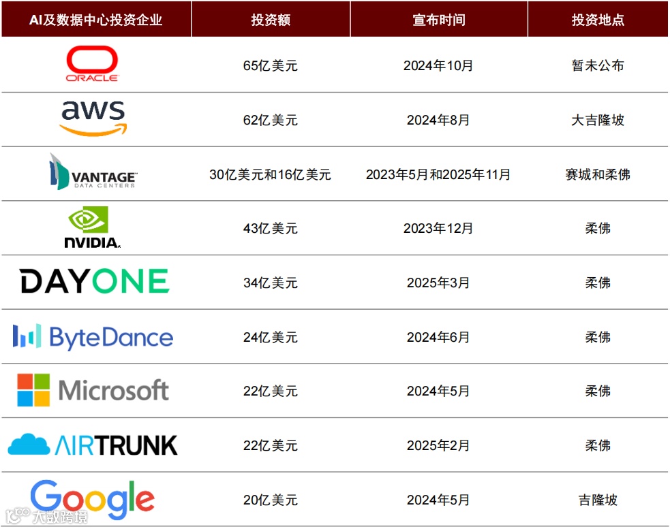Click the 2023年12月 date cell
Screen dimensions: 670x529
[438, 228]
